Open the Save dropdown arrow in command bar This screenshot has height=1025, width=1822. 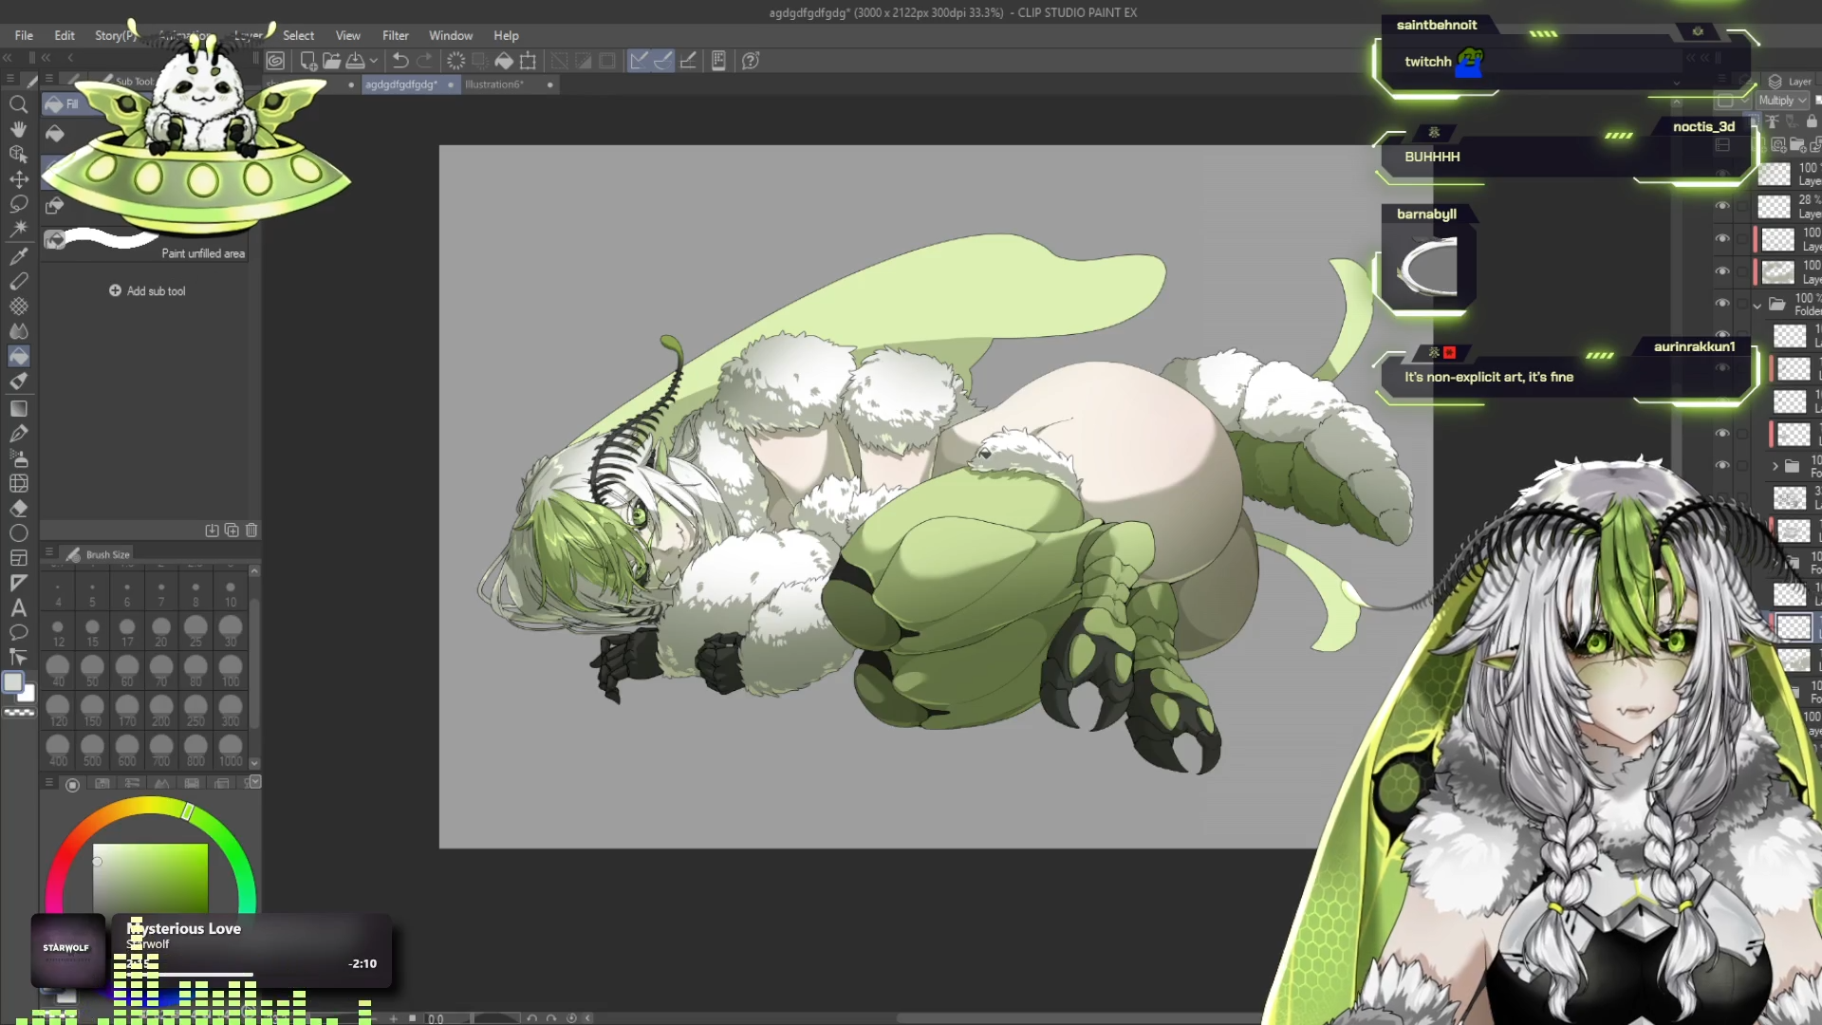[x=374, y=61]
